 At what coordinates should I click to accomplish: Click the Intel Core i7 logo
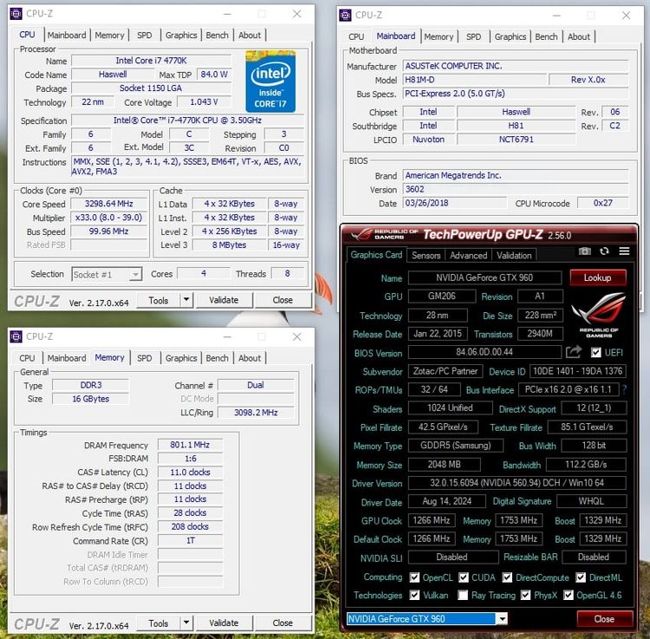[270, 82]
